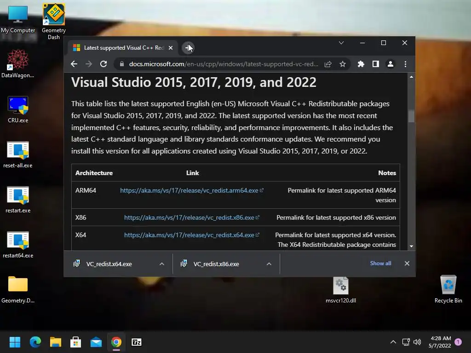Open Chrome Extensions puzzle icon
The height and width of the screenshot is (353, 471).
(361, 64)
